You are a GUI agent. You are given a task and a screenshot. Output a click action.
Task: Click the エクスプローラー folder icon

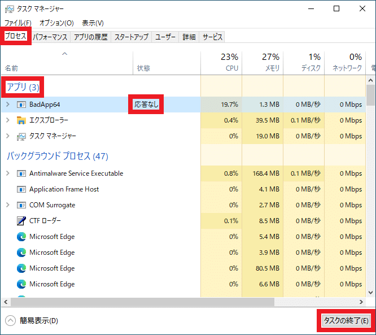(21, 120)
